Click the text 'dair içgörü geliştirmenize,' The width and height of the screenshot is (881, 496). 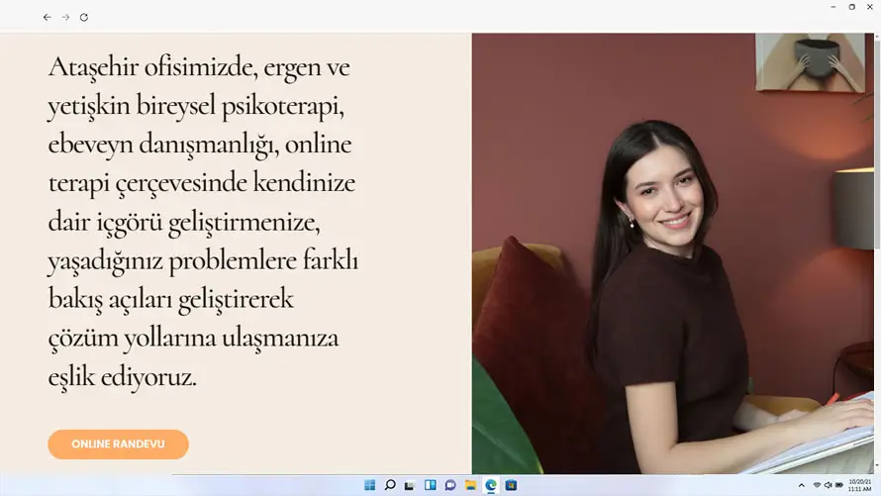click(x=184, y=223)
